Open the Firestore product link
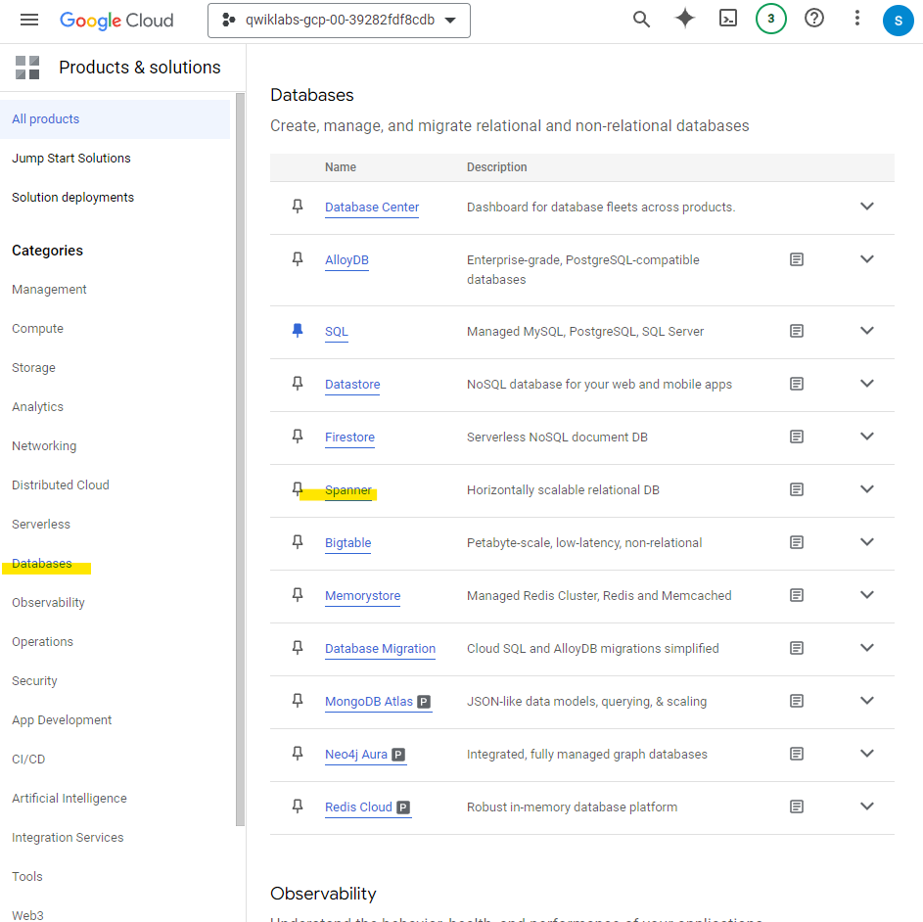 tap(349, 438)
